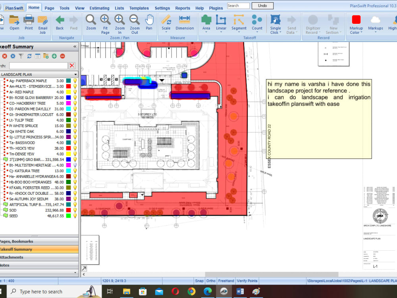Enable Snap in the status bar

point(199,281)
